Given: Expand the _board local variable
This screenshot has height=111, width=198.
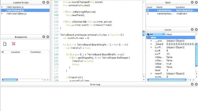Looking at the screenshot, I should pos(151,44).
